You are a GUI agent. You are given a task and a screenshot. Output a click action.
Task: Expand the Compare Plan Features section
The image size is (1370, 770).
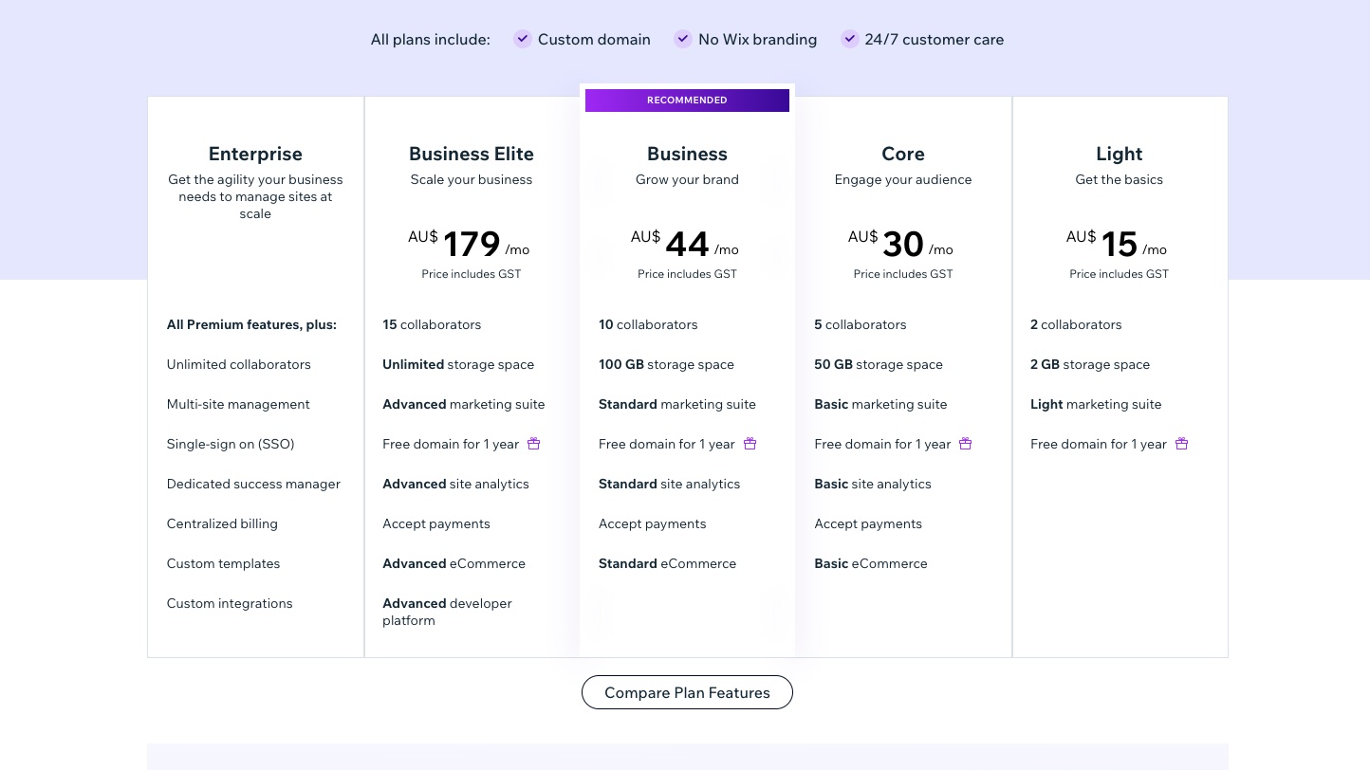click(687, 692)
